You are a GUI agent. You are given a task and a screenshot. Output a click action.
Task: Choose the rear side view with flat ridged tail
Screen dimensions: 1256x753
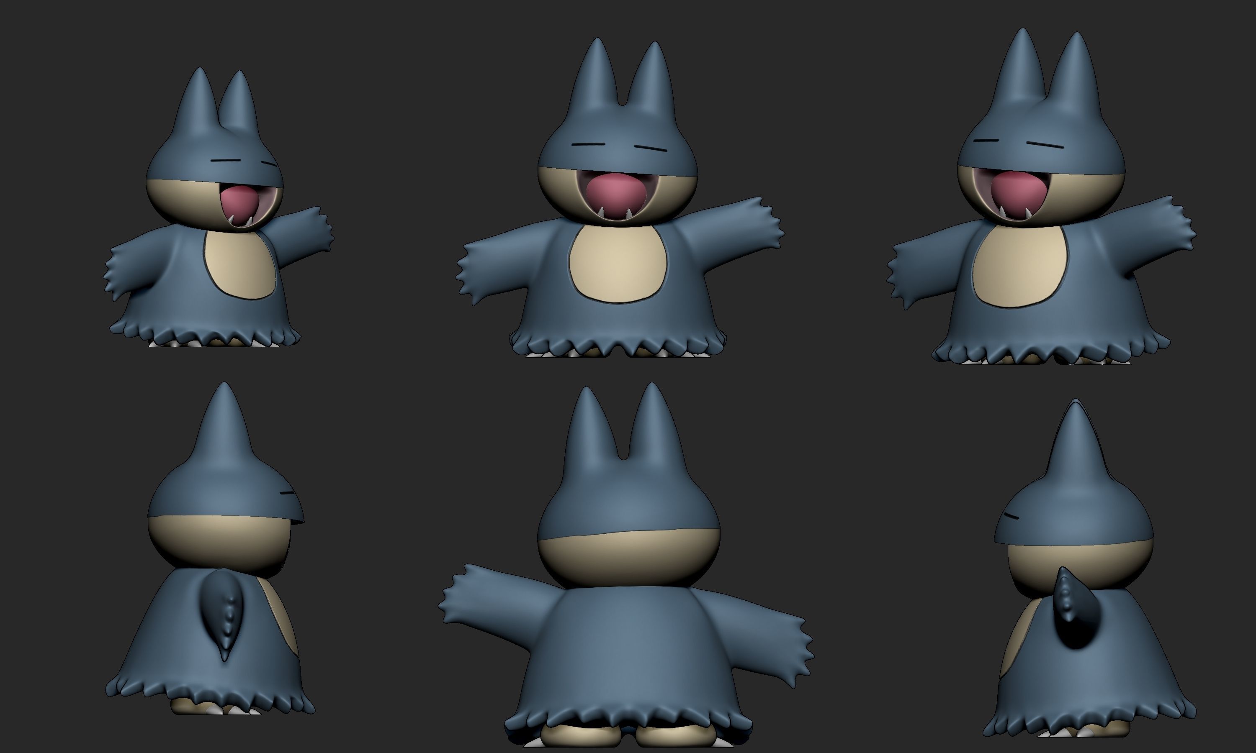pyautogui.click(x=210, y=548)
